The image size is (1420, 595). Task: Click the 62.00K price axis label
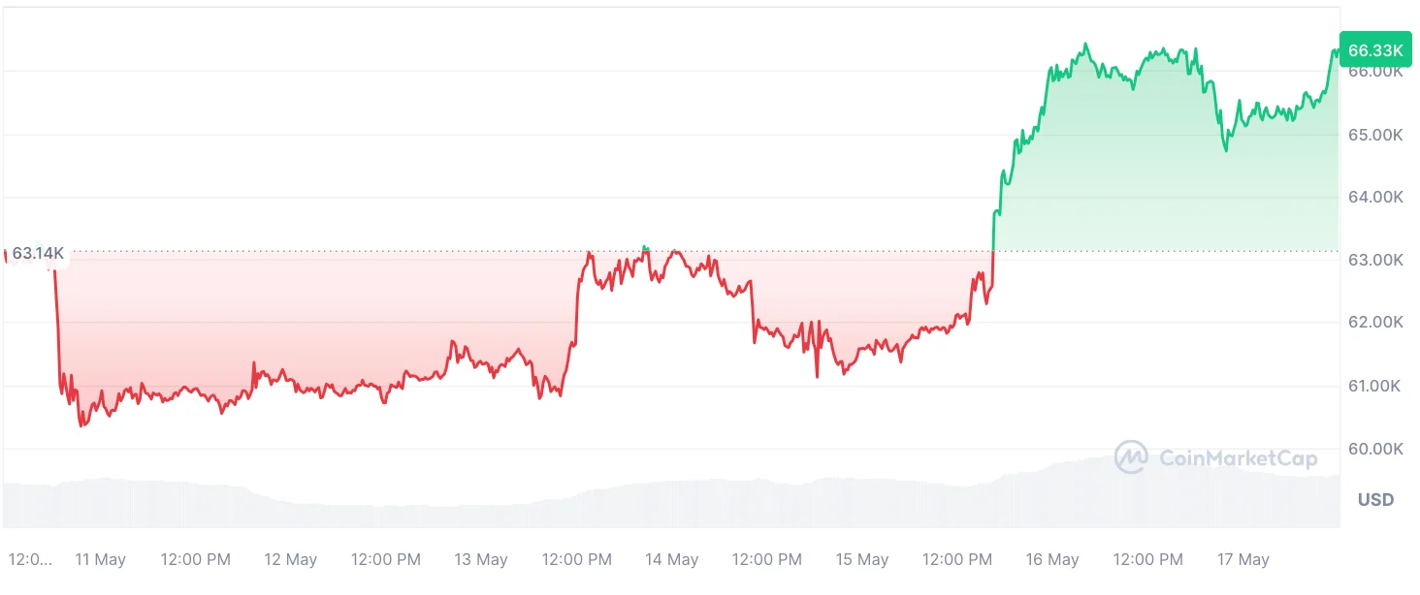(x=1375, y=323)
